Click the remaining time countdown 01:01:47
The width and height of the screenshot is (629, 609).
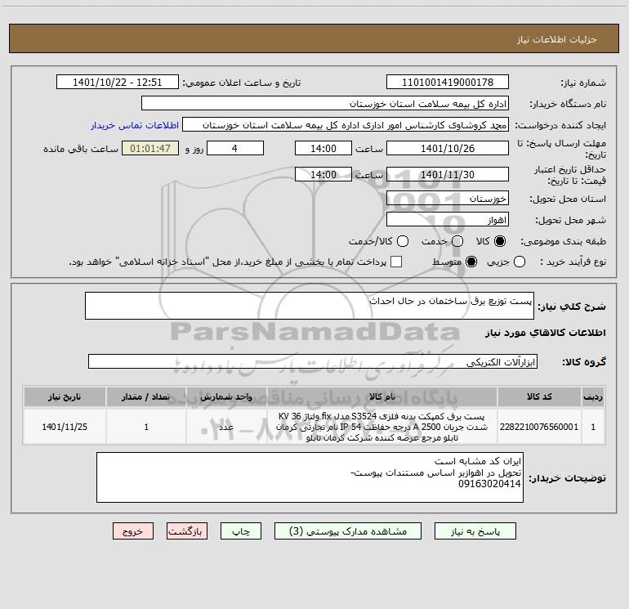150,148
